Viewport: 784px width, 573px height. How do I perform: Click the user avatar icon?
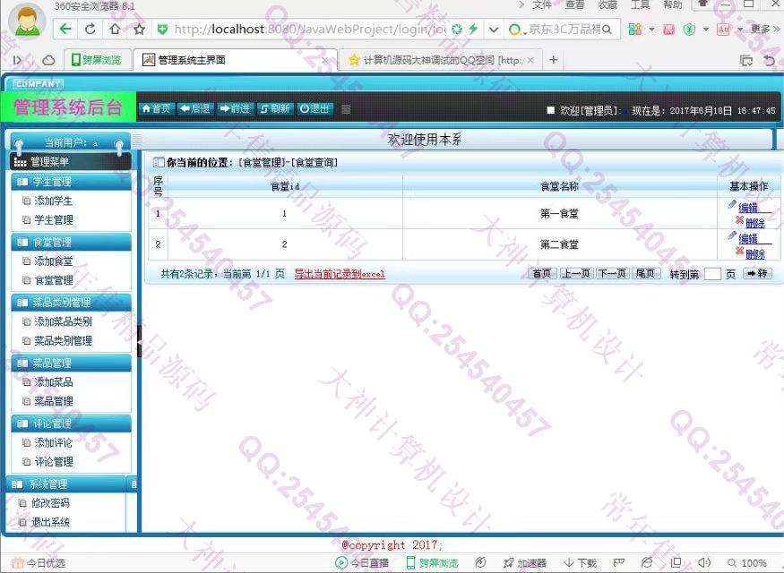(28, 21)
